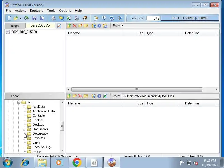The image size is (224, 168).
Task: Click the gear icon in Local toolbar
Action: (x=99, y=96)
